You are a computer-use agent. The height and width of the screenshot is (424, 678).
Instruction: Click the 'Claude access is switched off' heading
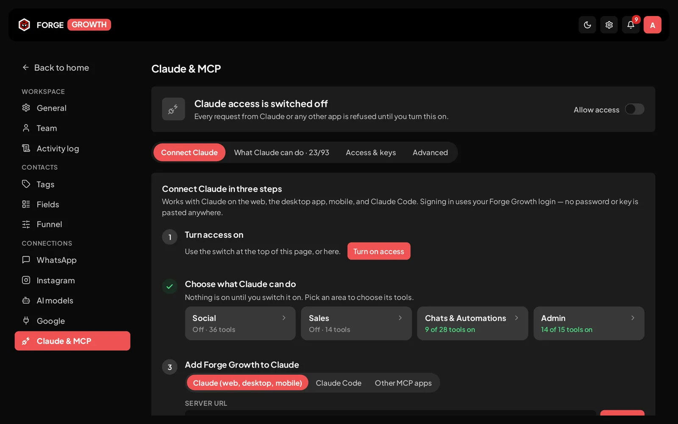pos(261,104)
